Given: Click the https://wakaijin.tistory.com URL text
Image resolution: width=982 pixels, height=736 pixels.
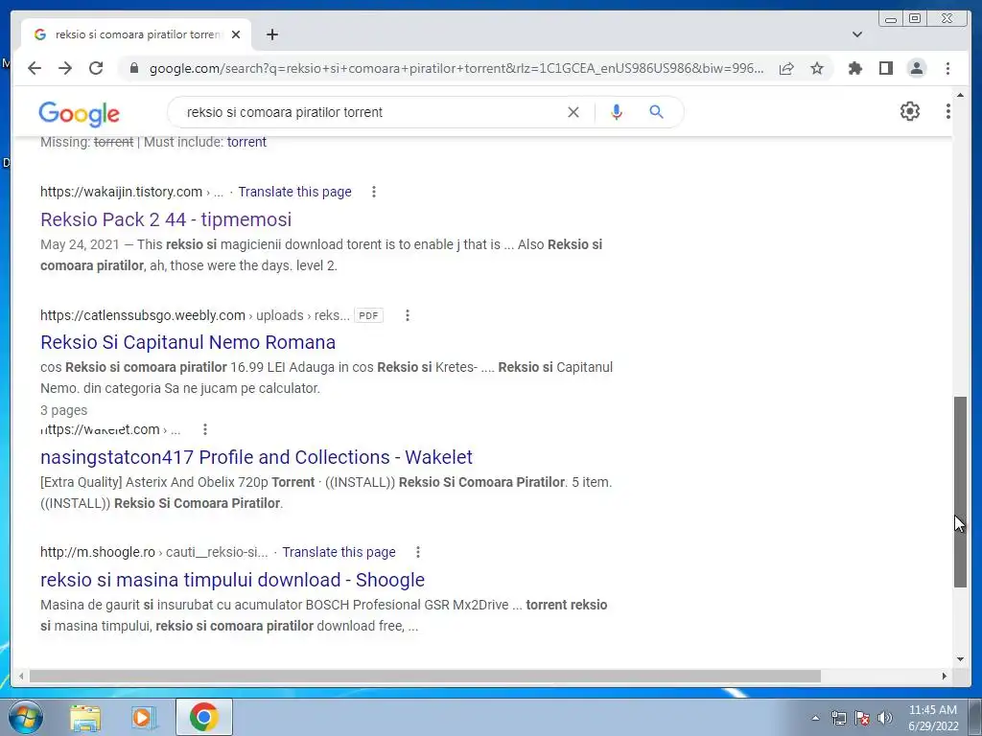Looking at the screenshot, I should [x=122, y=192].
